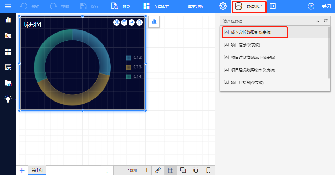Toggle the magnet snap option
The height and width of the screenshot is (175, 335).
click(x=196, y=170)
